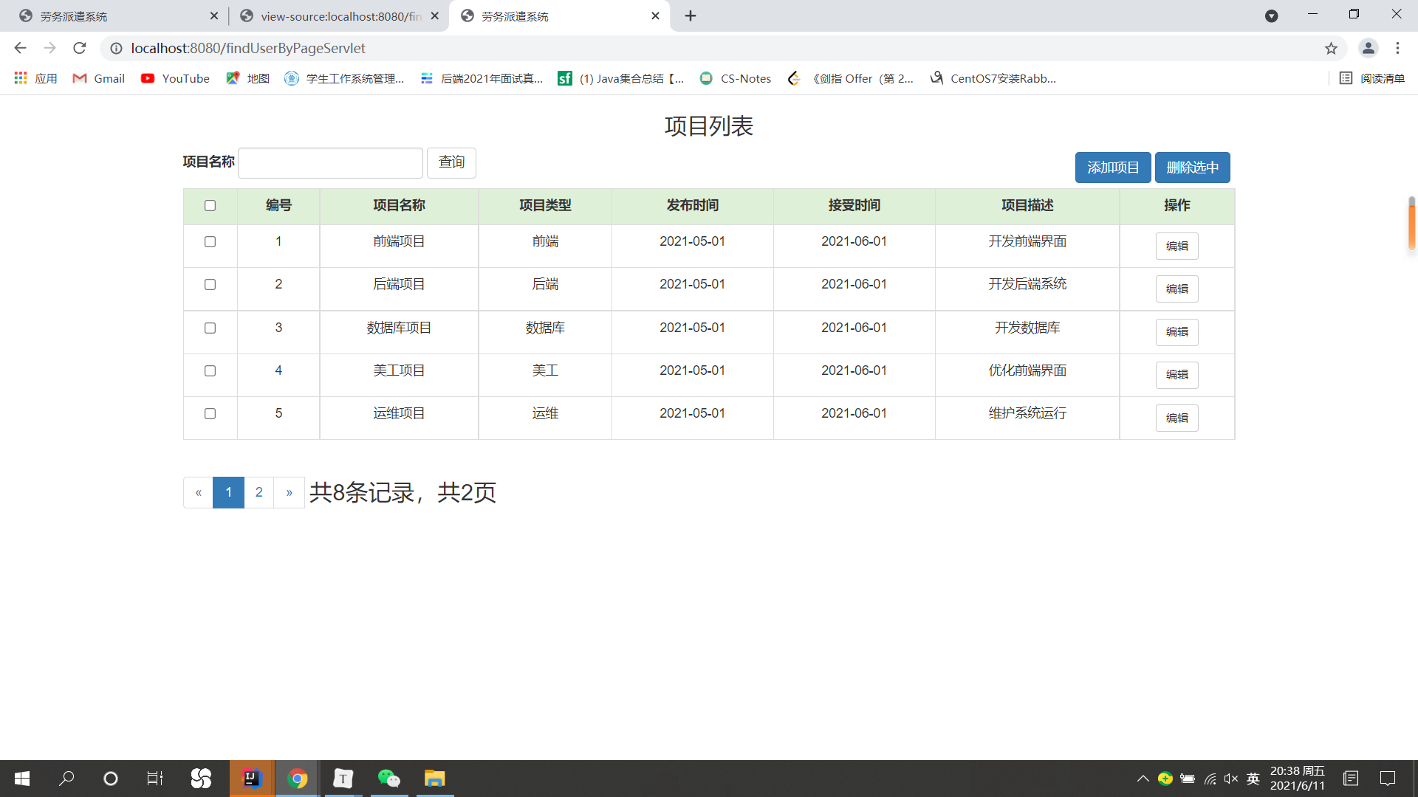This screenshot has height=797, width=1418.
Task: Open IntelliJ IDEA from taskbar
Action: [252, 779]
